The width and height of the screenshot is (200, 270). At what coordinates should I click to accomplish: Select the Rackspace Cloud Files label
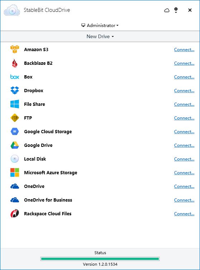(x=48, y=214)
